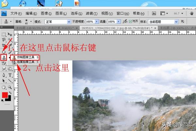Select the Eyedropper tool
Image resolution: width=196 pixels, height=131 pixels.
[10, 46]
